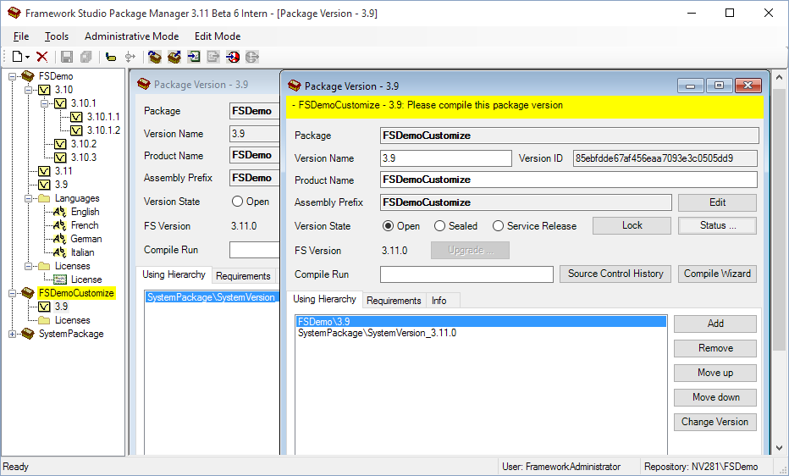
Task: Click the Product Name field in front window
Action: click(569, 180)
